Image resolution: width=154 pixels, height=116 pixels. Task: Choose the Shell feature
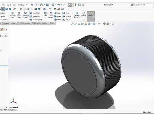57,20
